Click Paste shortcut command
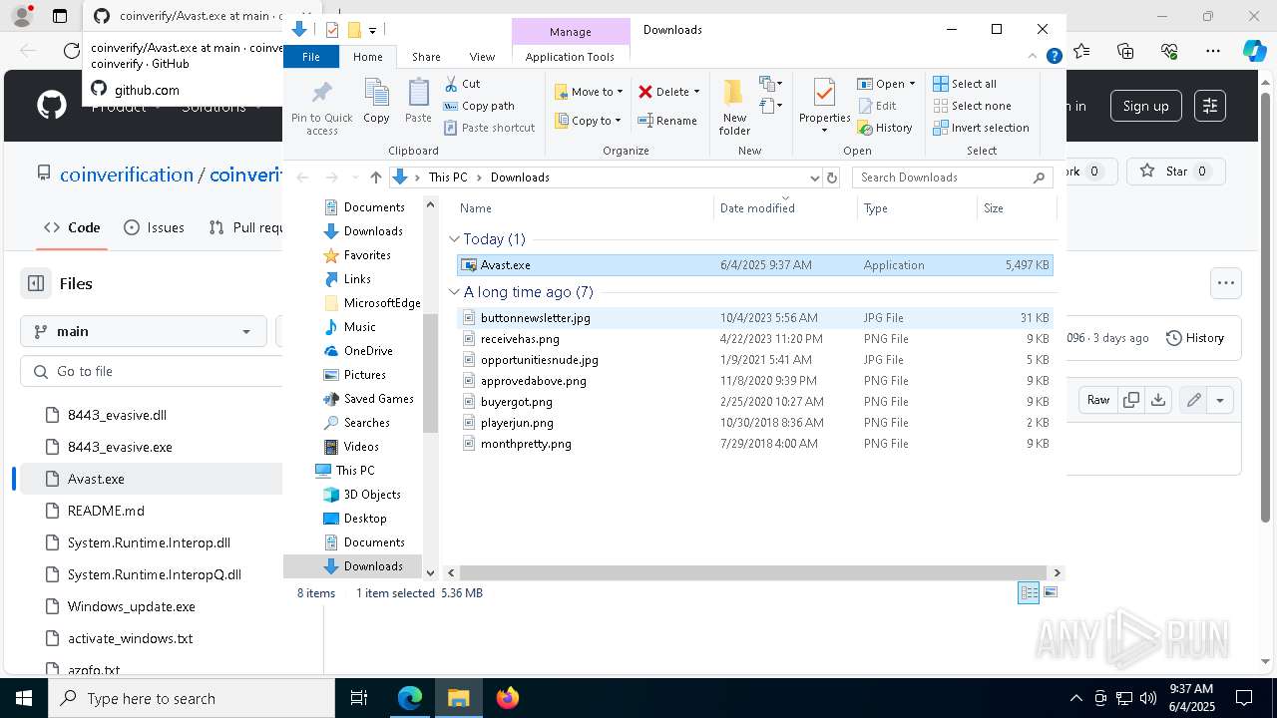The height and width of the screenshot is (718, 1277). pyautogui.click(x=489, y=128)
